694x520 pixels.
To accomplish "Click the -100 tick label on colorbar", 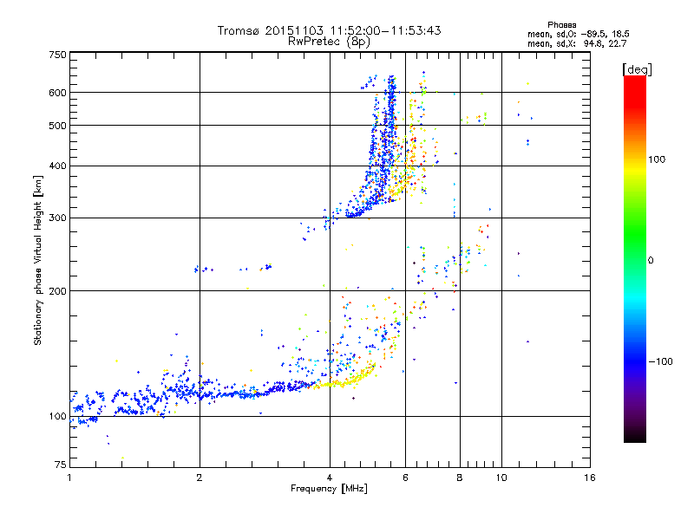I will 660,361.
